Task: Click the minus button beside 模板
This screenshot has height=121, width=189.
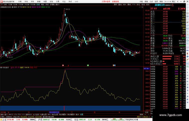Action: click(148, 115)
